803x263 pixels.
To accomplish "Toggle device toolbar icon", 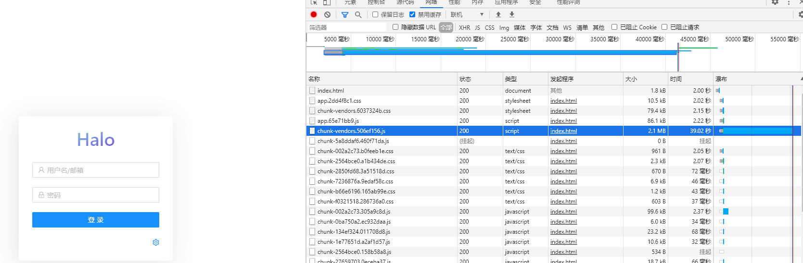I will [327, 2].
